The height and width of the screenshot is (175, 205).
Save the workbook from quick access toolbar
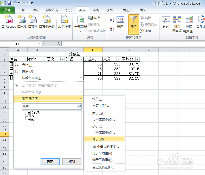click(x=9, y=3)
